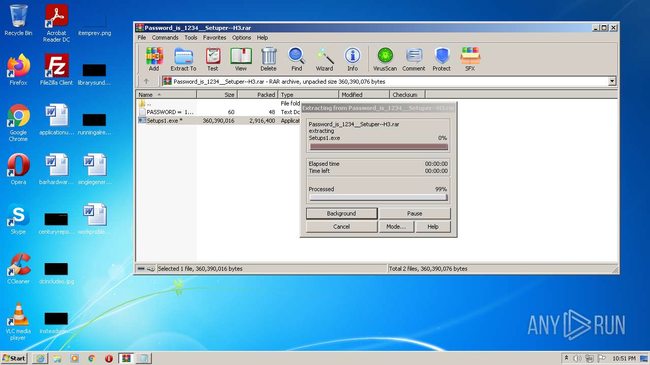Screen dimensions: 650x365
Task: Click the up one level arrow
Action: (x=146, y=81)
